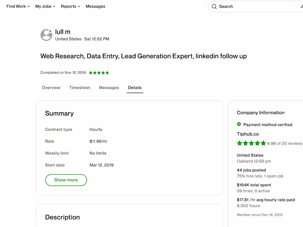Image resolution: width=303 pixels, height=227 pixels.
Task: Click the payment method verified checkmark icon
Action: (239, 124)
